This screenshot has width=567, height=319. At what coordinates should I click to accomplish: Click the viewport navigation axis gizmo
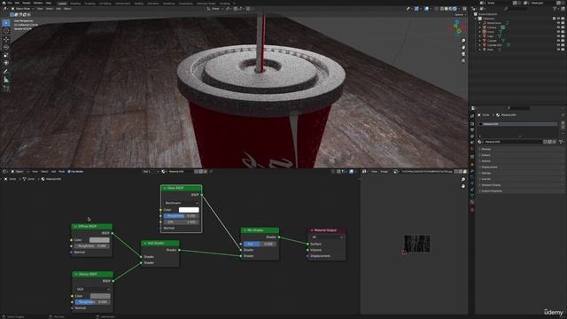coord(458,27)
